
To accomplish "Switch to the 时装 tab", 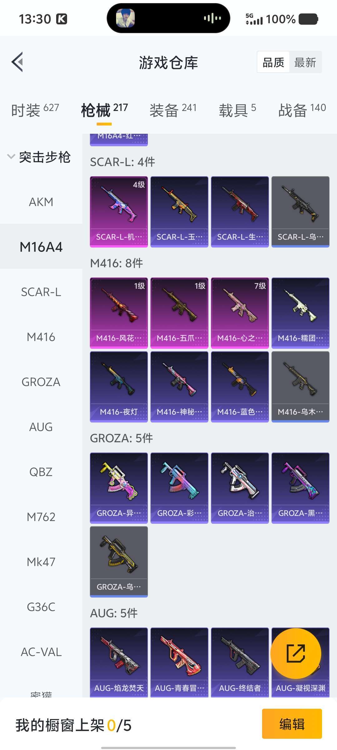I will click(35, 110).
